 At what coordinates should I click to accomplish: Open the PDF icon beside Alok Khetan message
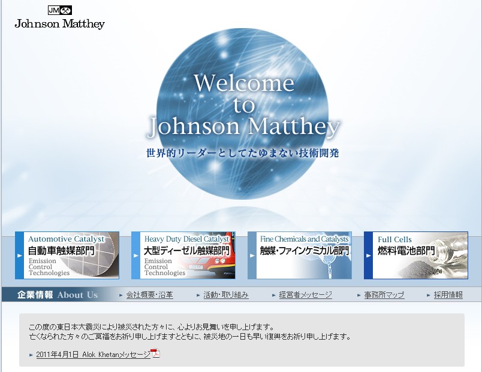coord(155,353)
